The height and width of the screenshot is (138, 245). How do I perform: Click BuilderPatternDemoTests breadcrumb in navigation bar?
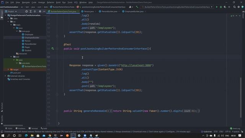(62, 7)
